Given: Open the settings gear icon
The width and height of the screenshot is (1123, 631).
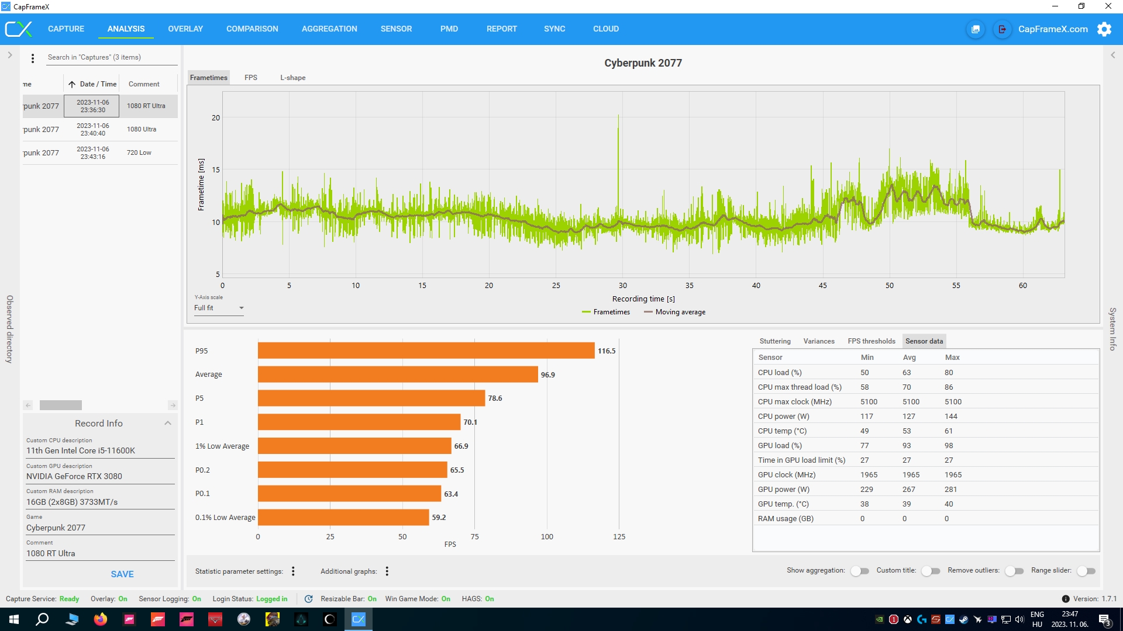Looking at the screenshot, I should pos(1104,29).
